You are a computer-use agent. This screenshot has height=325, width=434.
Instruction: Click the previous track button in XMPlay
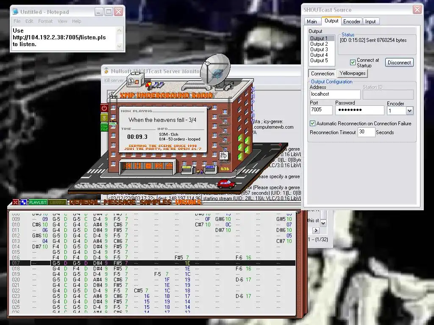point(128,166)
